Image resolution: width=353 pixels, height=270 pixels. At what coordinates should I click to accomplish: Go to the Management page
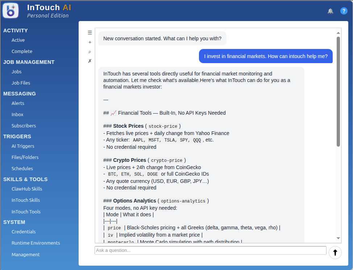pyautogui.click(x=26, y=255)
